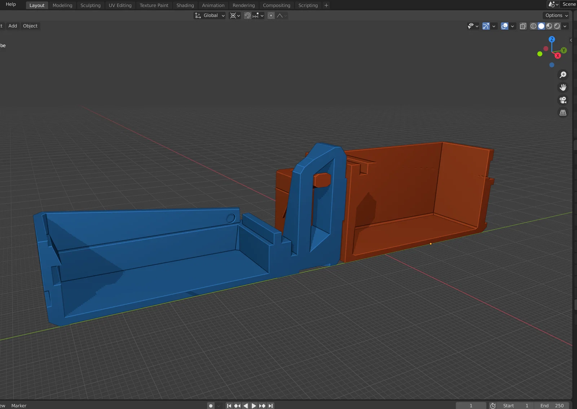
Task: Select wireframe viewport shading
Action: pos(533,26)
